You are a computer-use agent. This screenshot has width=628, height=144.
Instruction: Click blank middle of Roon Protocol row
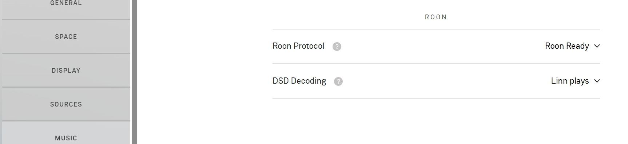(x=437, y=47)
